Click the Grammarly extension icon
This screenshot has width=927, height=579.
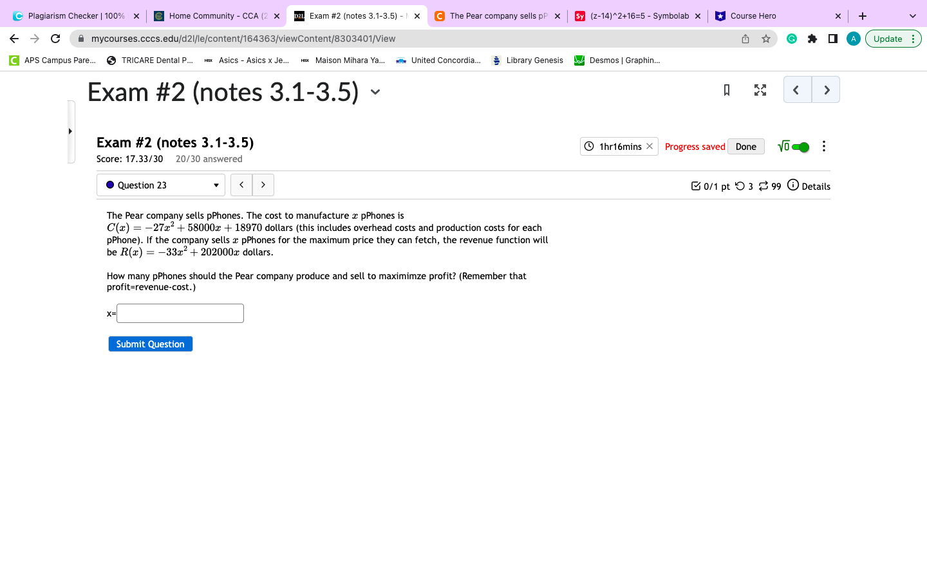[x=791, y=39]
